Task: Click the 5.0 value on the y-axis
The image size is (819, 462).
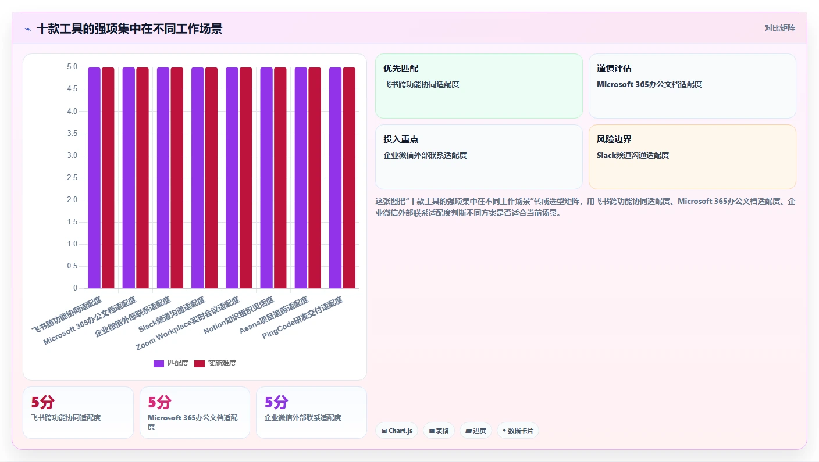Action: pyautogui.click(x=72, y=67)
